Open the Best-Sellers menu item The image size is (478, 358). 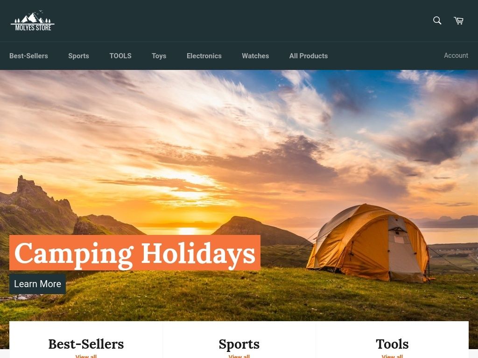28,56
